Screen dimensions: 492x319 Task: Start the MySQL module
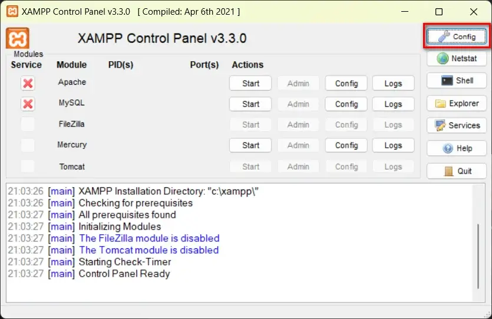250,104
